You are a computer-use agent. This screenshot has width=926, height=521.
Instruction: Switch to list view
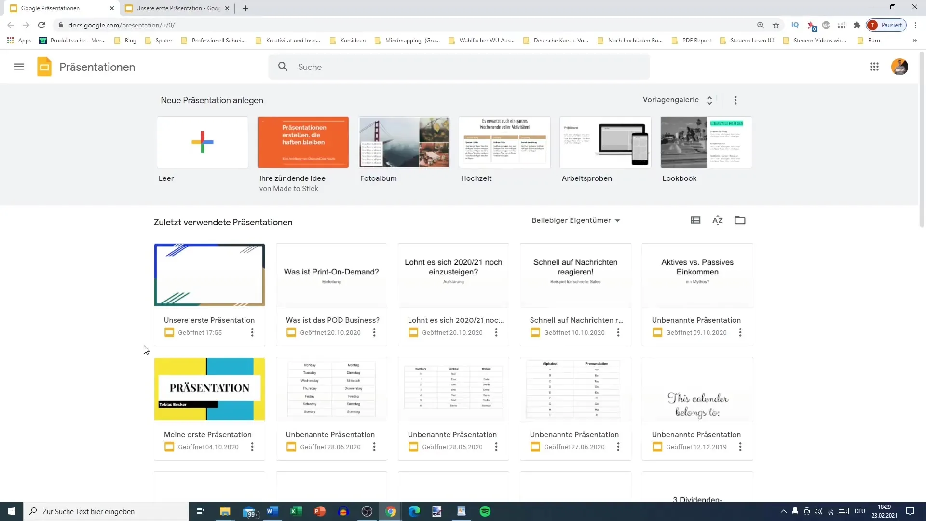[695, 220]
